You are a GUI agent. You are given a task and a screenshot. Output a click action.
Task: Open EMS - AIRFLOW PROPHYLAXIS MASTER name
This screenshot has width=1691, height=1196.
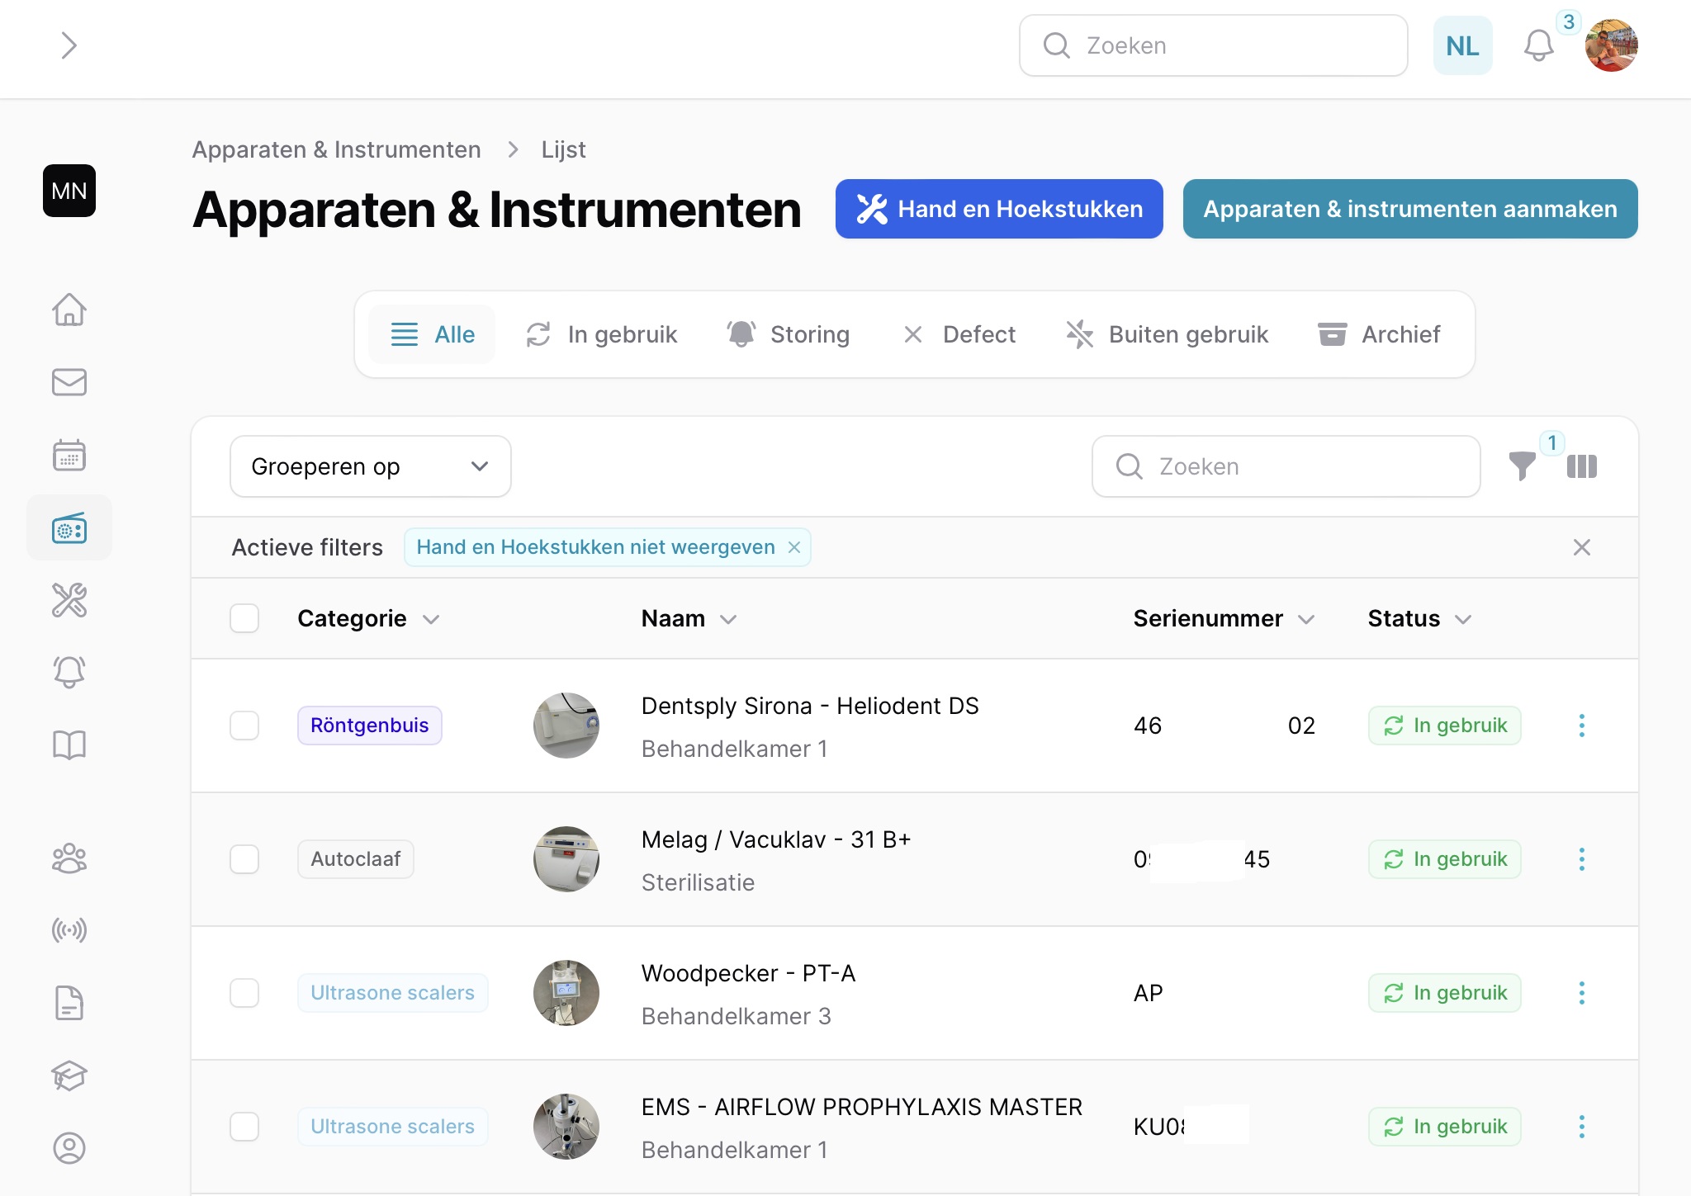pyautogui.click(x=862, y=1107)
